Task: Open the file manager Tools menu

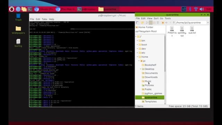Action: click(x=168, y=18)
